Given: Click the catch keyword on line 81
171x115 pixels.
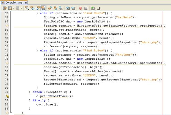Looking at the screenshot, I should [37, 92].
